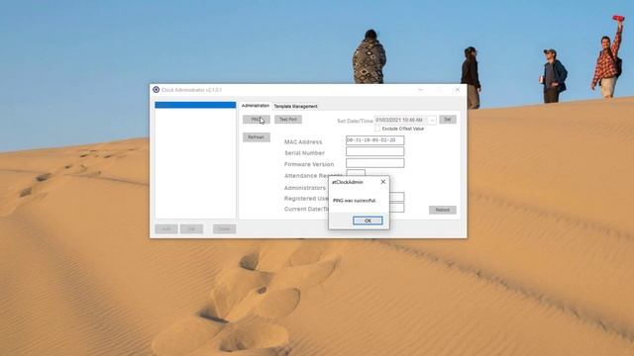Screen dimensions: 634x356
Task: Click the Set date/time button
Action: [x=448, y=120]
